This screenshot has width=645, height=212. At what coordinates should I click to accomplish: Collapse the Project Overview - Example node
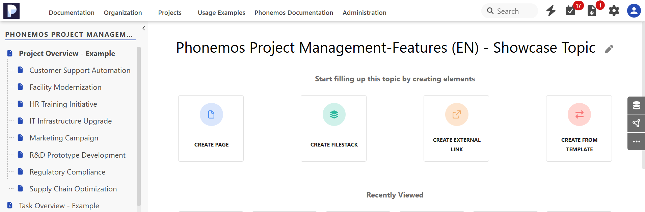pyautogui.click(x=10, y=53)
